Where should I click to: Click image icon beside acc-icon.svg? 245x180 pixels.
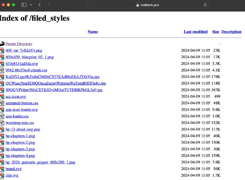2,96
